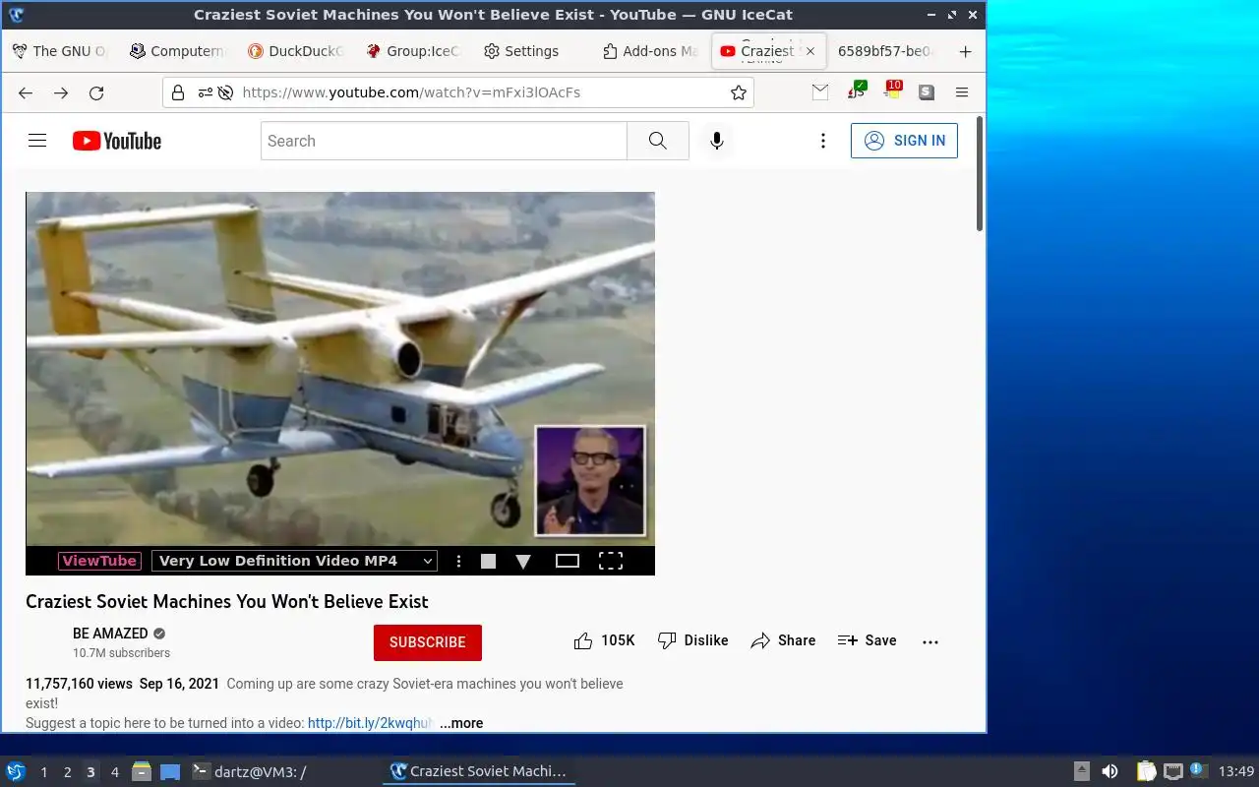Switch to the Settings tab

[x=531, y=51]
